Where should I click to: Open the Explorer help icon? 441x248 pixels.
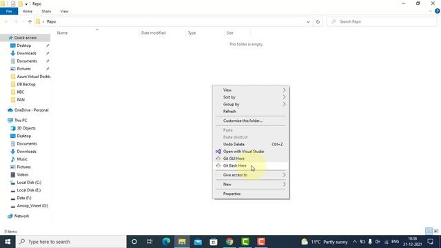tap(437, 11)
